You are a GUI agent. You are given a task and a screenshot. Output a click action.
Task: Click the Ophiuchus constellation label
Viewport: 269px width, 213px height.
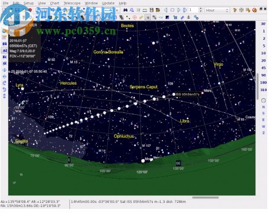point(124,136)
